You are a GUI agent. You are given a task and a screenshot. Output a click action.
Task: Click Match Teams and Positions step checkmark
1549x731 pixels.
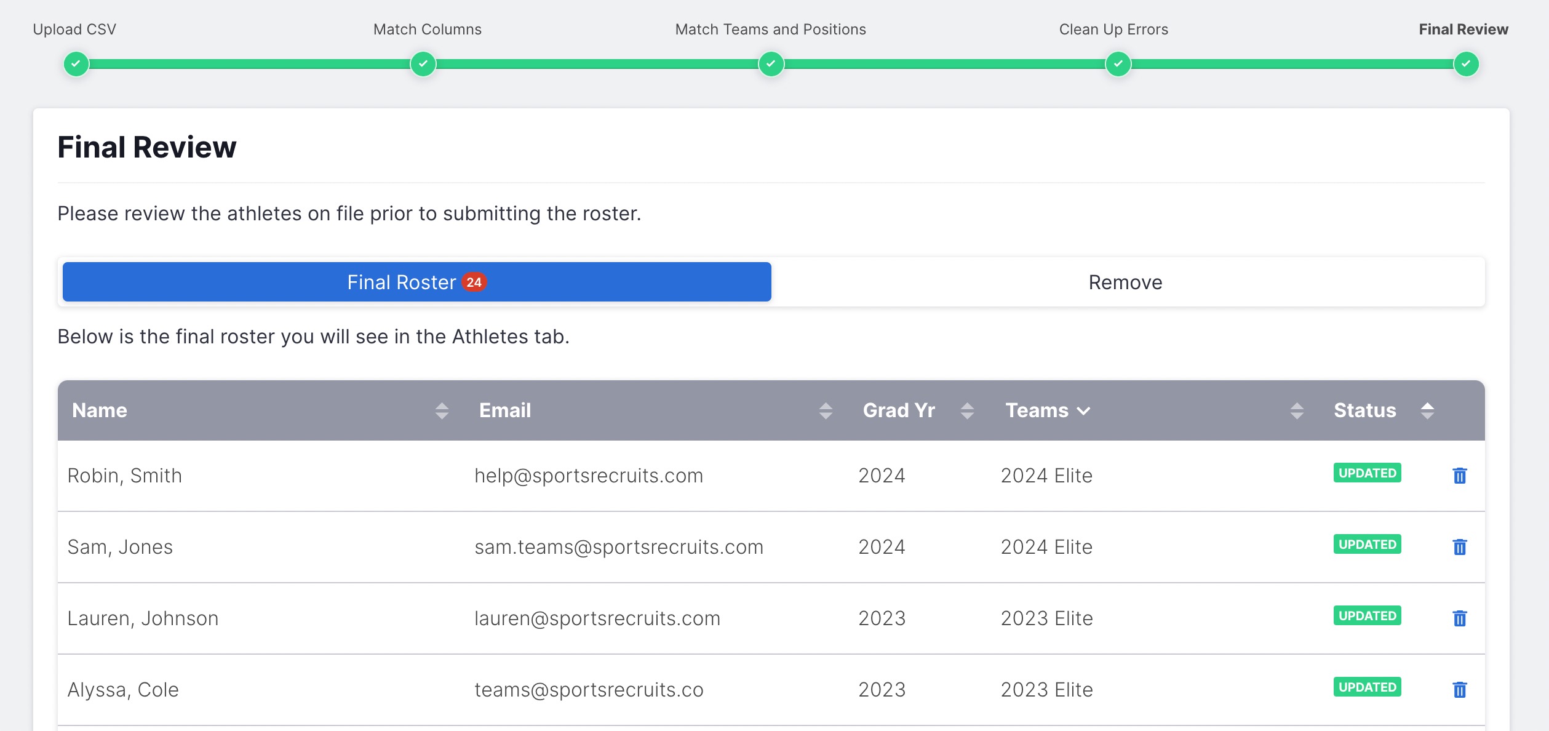[771, 64]
